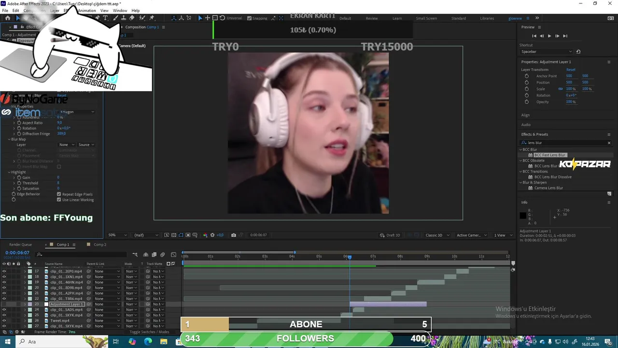618x348 pixels.
Task: Select the Eraser tool
Action: [132, 18]
